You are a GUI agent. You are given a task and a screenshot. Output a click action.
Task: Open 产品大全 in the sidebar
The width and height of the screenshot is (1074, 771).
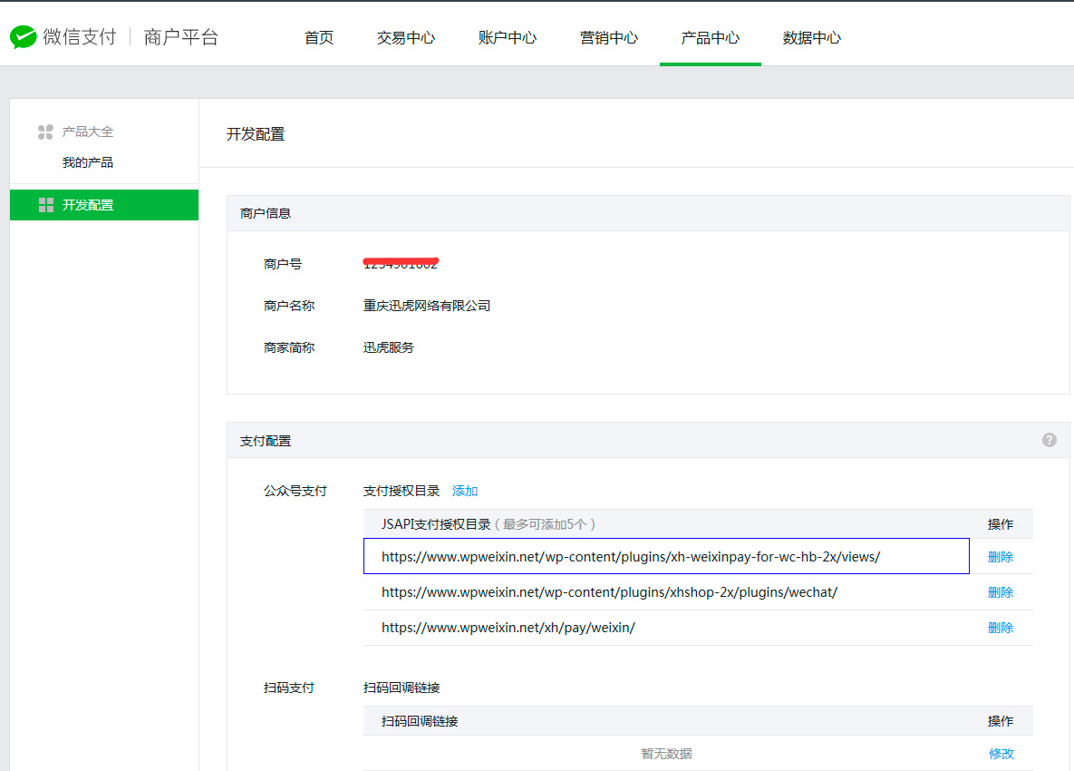pos(88,132)
